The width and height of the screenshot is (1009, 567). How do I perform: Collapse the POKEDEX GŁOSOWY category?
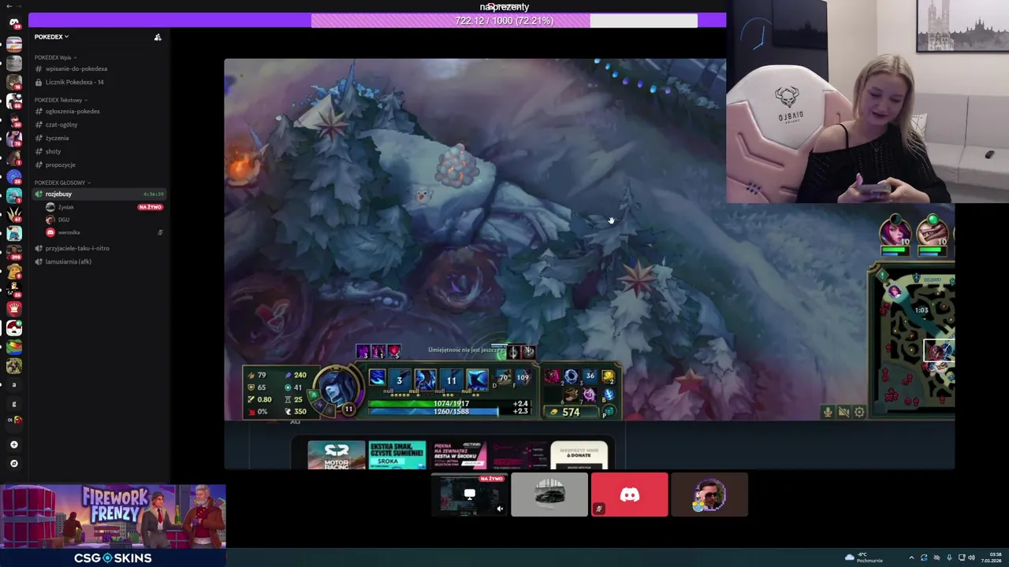point(62,183)
